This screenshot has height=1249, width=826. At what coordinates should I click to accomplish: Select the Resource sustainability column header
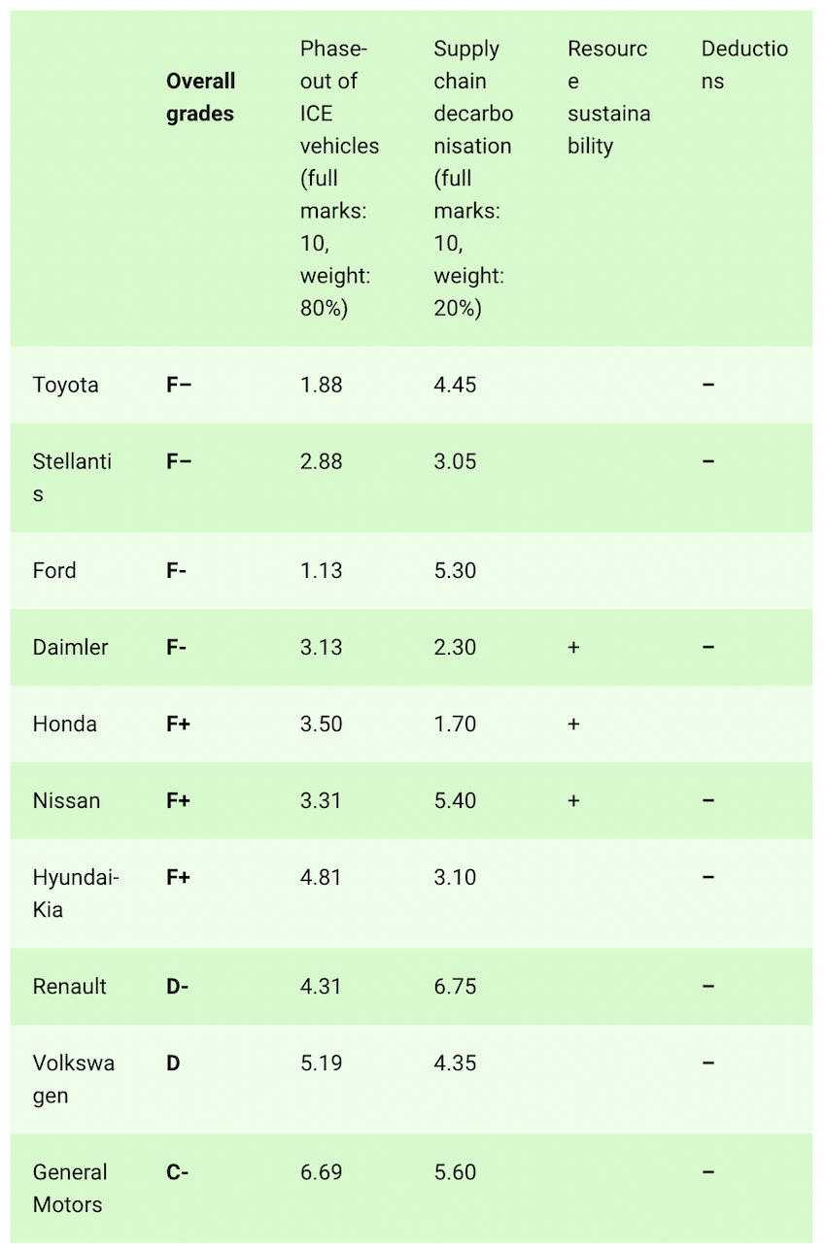pos(608,97)
